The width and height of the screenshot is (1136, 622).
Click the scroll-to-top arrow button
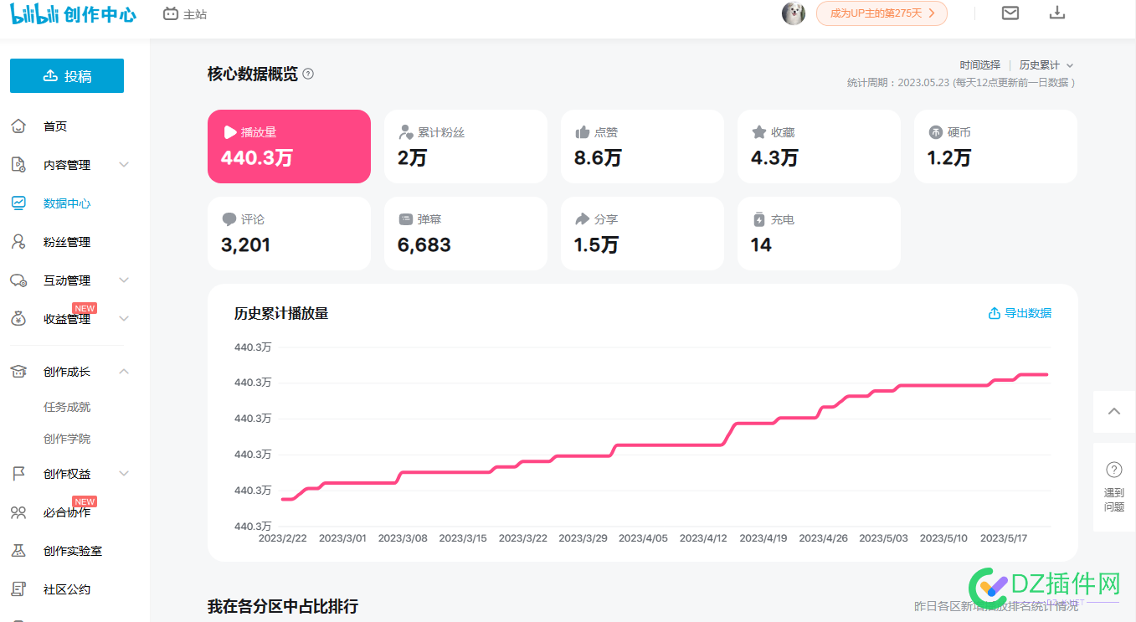click(x=1113, y=411)
